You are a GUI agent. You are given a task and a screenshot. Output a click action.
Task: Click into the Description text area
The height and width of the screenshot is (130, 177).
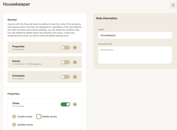point(135,55)
